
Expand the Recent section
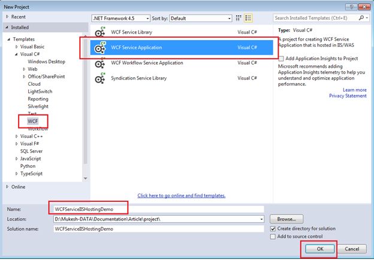pos(7,17)
